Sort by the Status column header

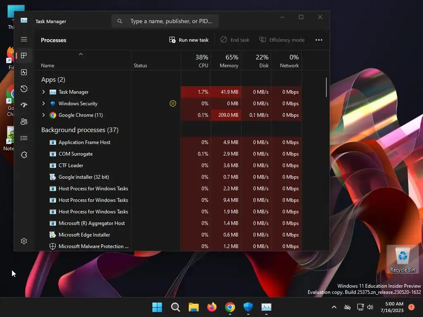point(156,61)
